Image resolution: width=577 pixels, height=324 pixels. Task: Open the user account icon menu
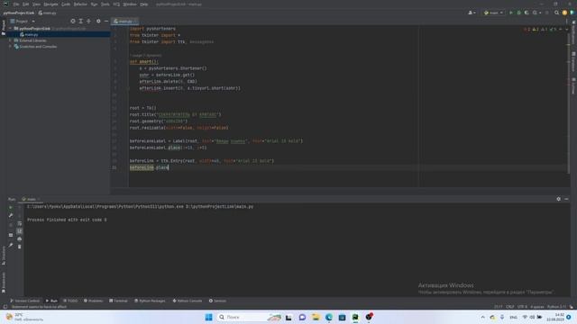(472, 13)
